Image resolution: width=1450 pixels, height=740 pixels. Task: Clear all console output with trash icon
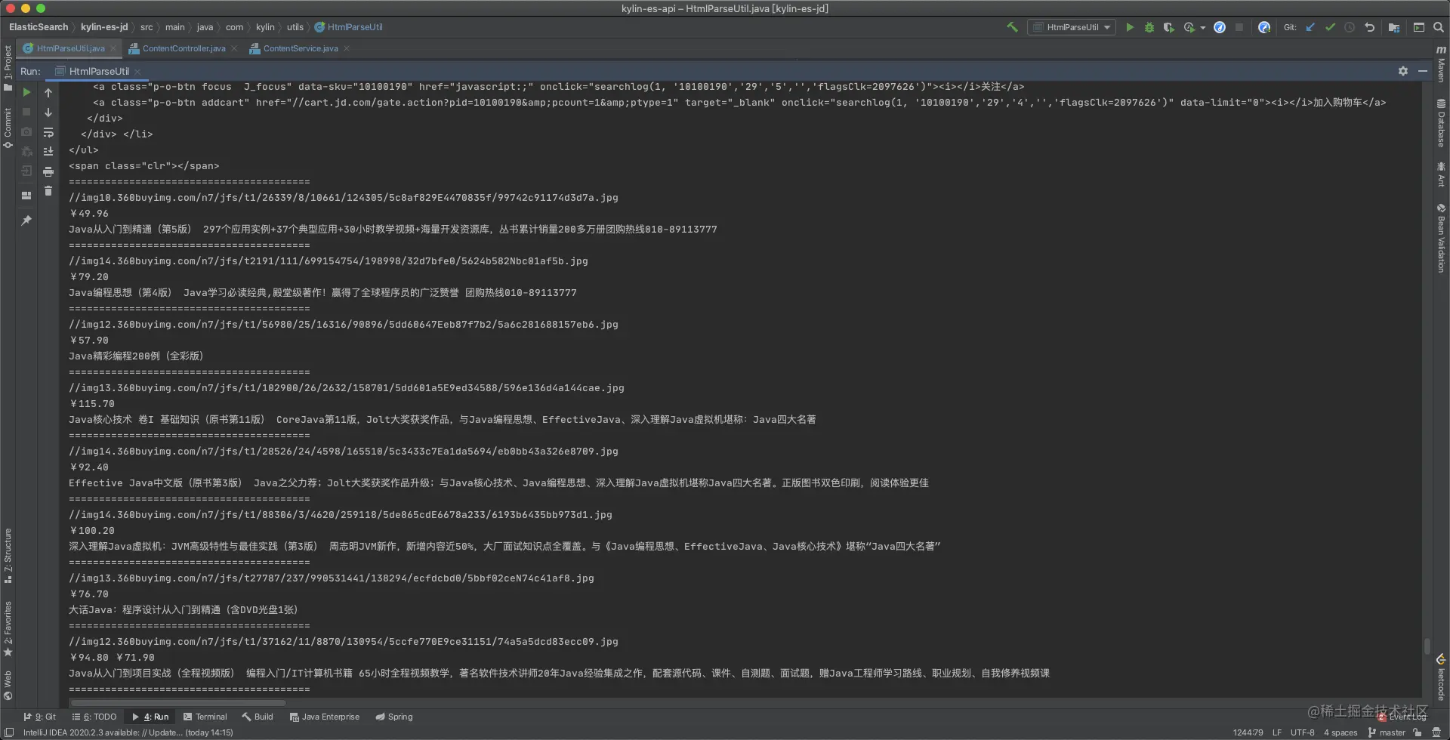[48, 191]
